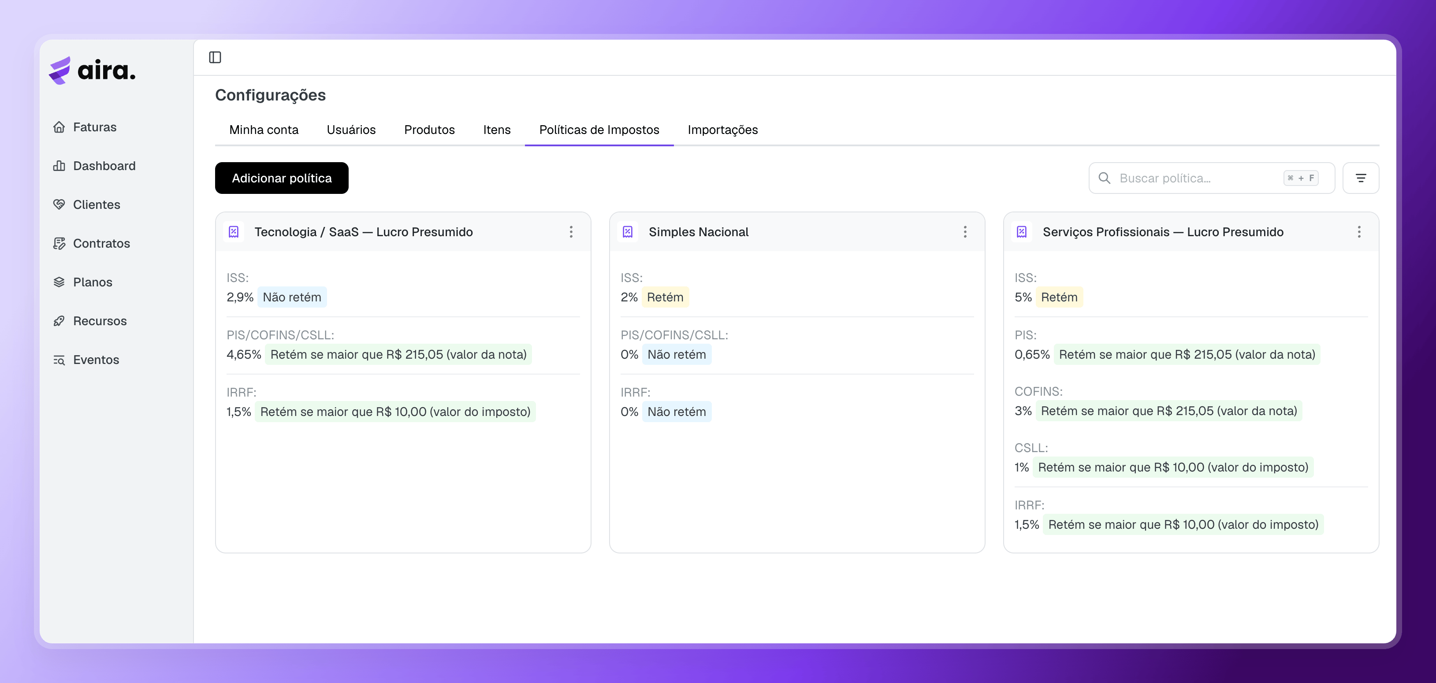1436x683 pixels.
Task: Click the CSLL: label
Action: 1031,448
